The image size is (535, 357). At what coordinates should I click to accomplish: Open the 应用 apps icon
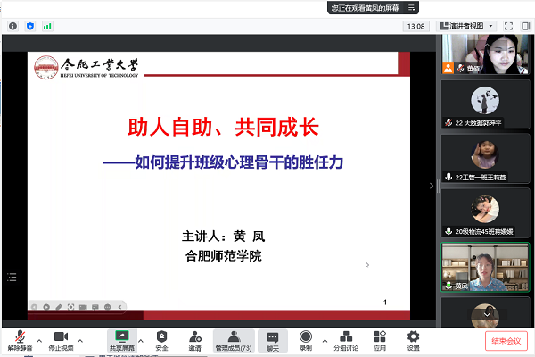coord(380,337)
